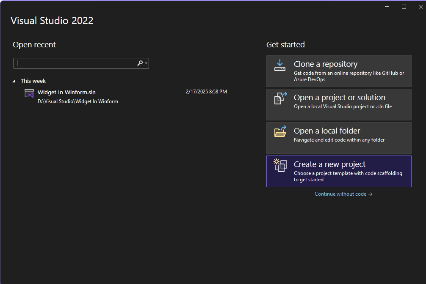Select Create a new project heading

(x=329, y=164)
